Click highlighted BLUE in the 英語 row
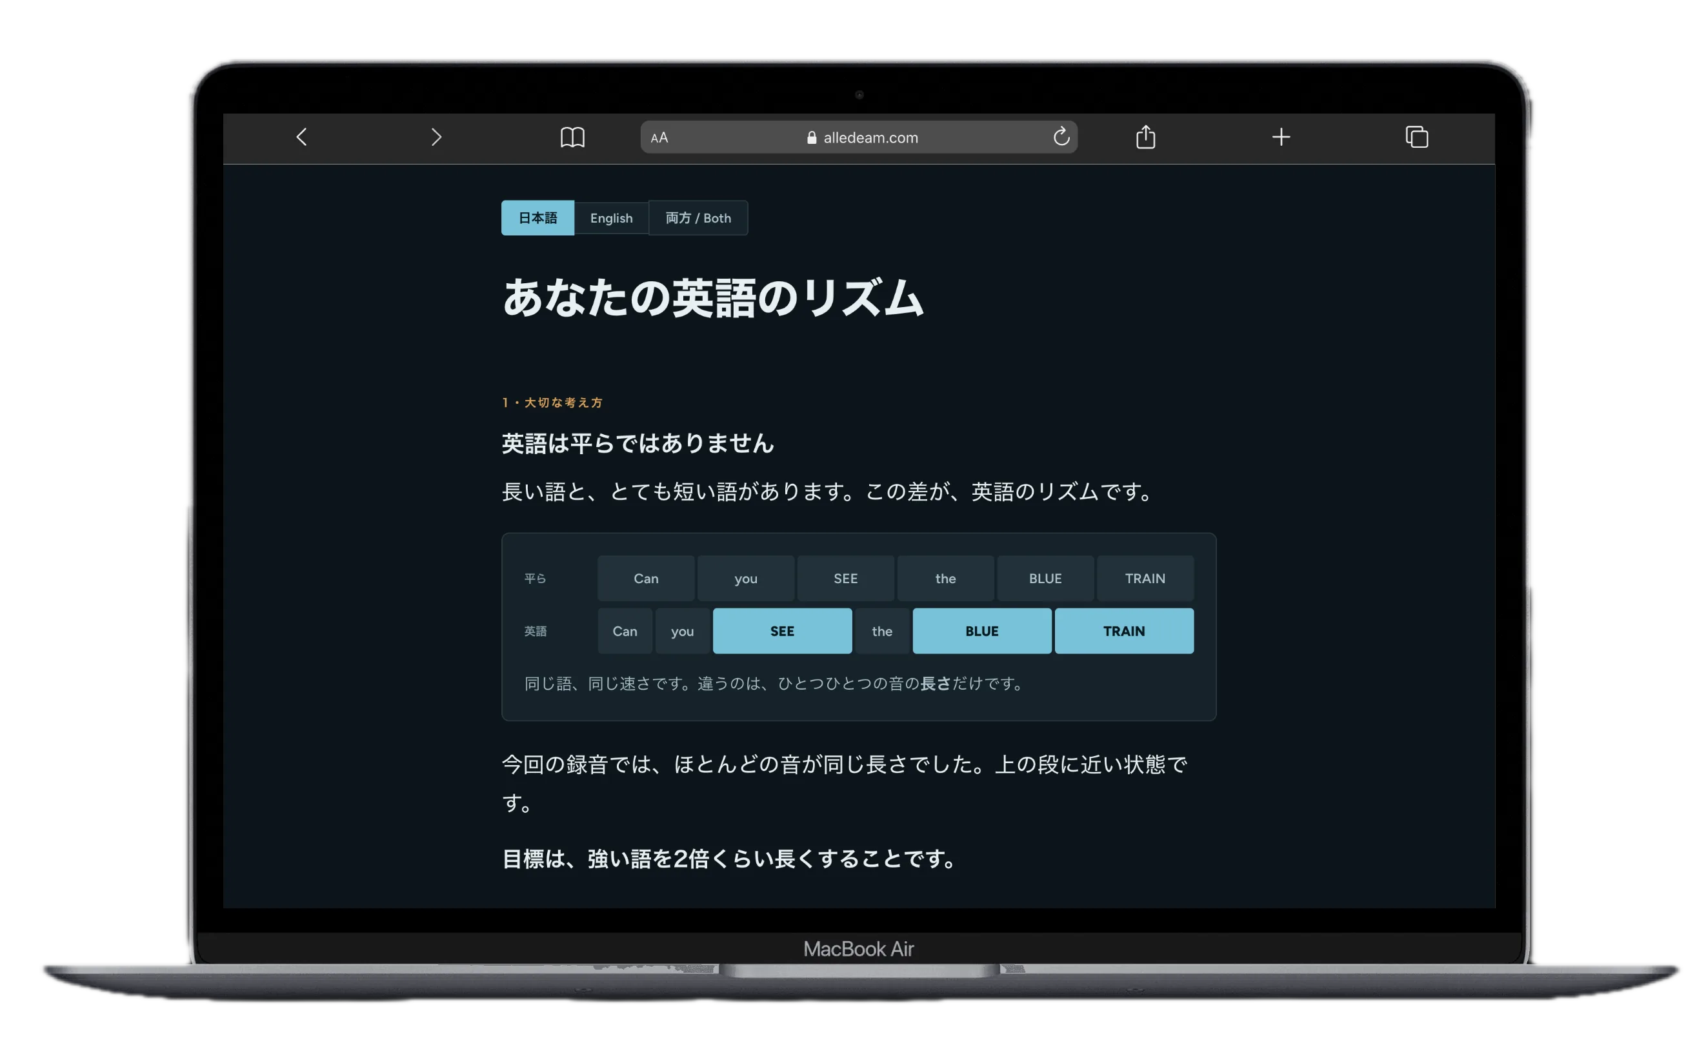 [x=982, y=630]
